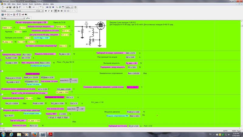Select the 'Roe = 1430.658' result region

tap(133, 73)
